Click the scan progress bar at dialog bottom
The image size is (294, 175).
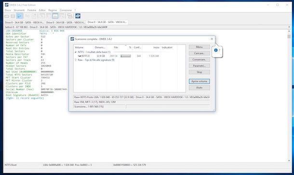point(168,107)
